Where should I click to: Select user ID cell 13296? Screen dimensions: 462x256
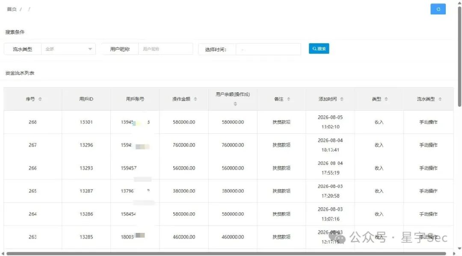point(86,145)
